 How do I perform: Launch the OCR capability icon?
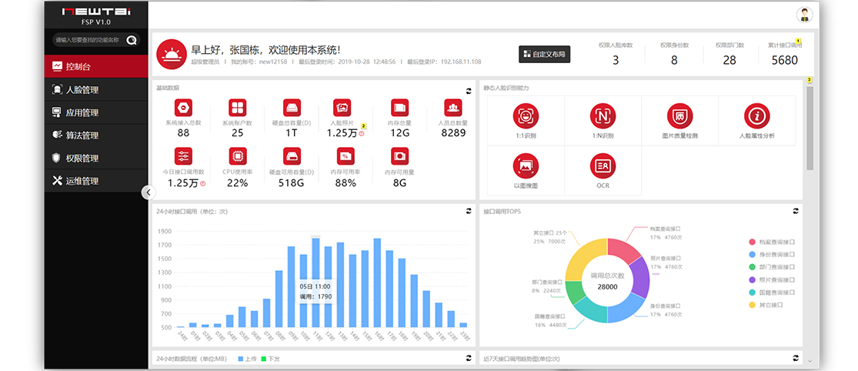point(603,165)
